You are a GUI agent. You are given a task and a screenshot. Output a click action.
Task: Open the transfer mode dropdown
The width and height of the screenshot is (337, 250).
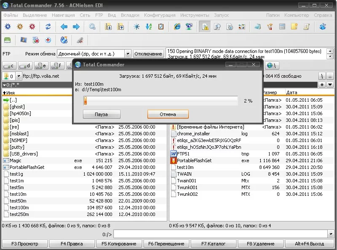click(128, 54)
